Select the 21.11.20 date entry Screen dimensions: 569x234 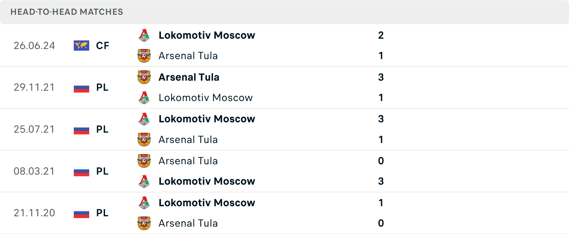pos(34,213)
